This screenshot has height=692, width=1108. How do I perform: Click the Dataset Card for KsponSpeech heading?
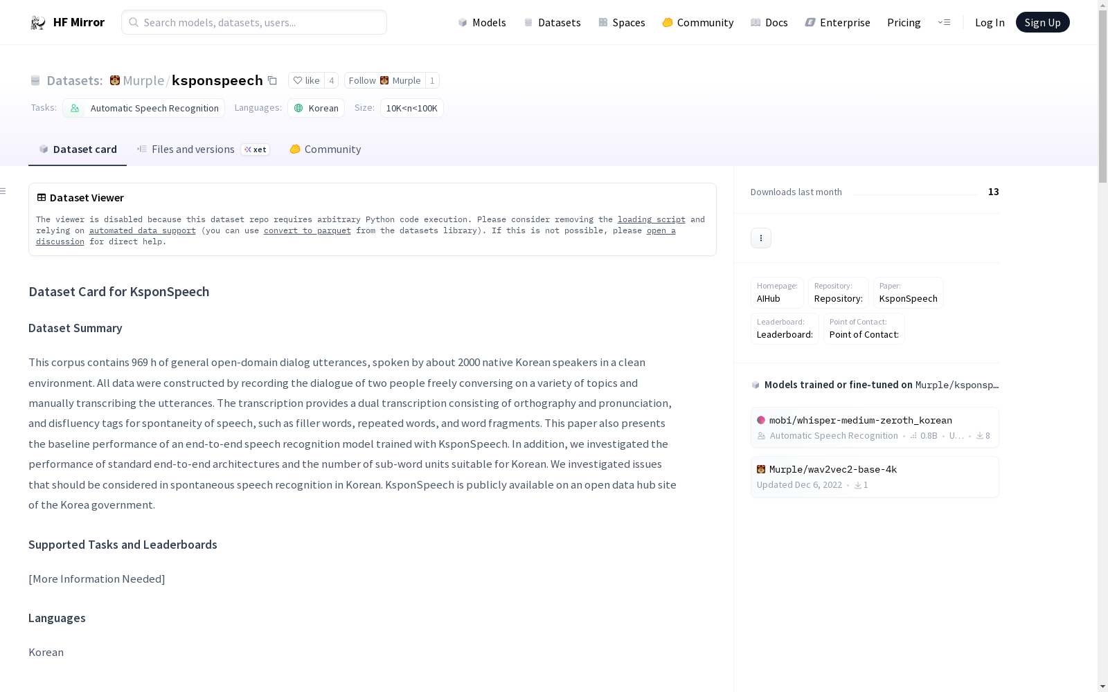point(119,292)
